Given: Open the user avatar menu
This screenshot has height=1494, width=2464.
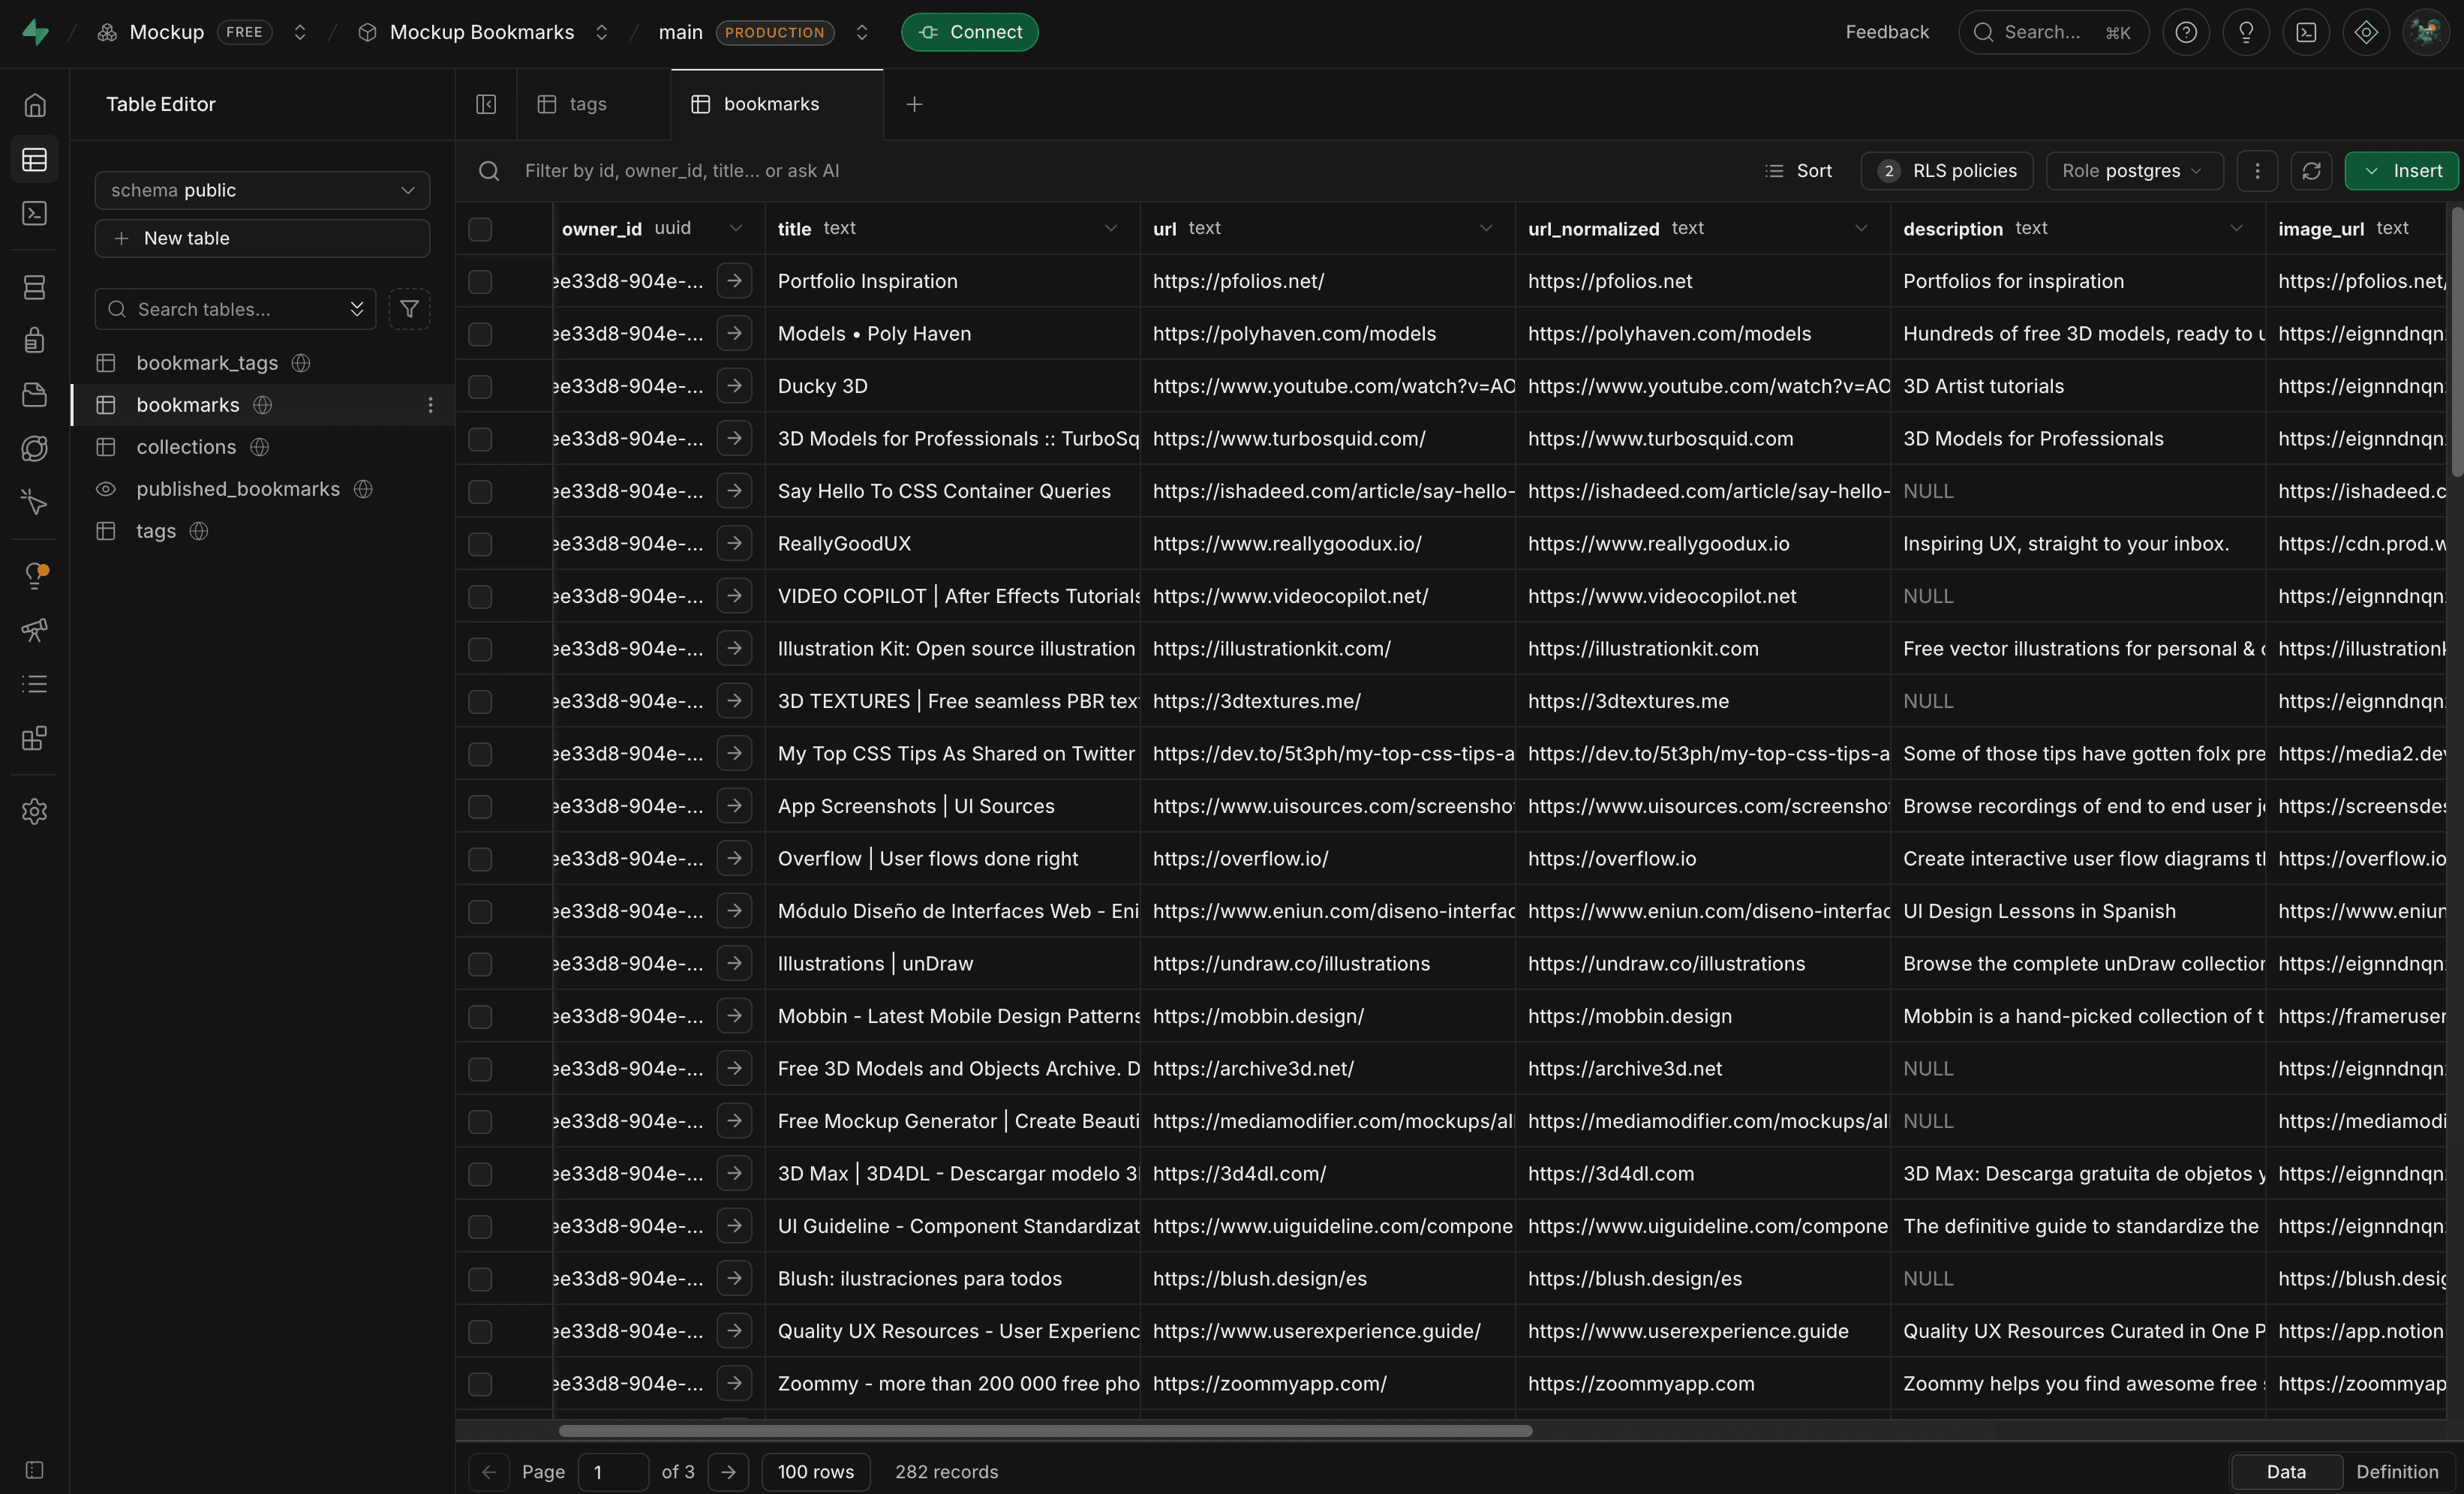Looking at the screenshot, I should tap(2426, 32).
